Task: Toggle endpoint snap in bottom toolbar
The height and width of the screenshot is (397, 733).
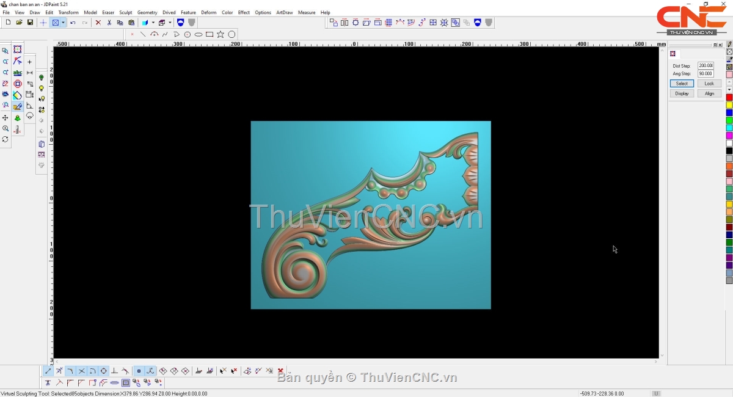Action: pos(48,371)
